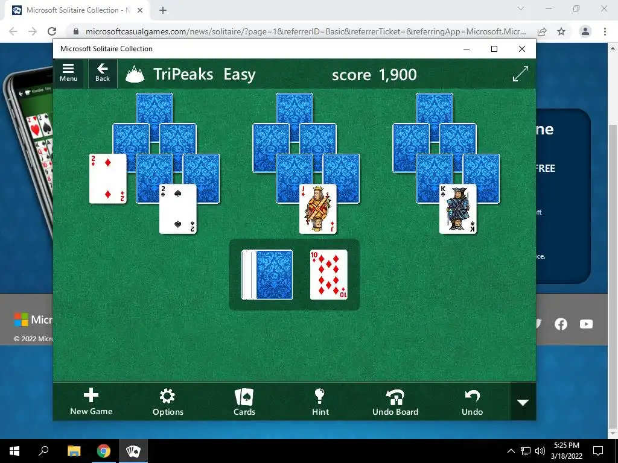
Task: Open the Cards deck chooser
Action: click(x=244, y=402)
